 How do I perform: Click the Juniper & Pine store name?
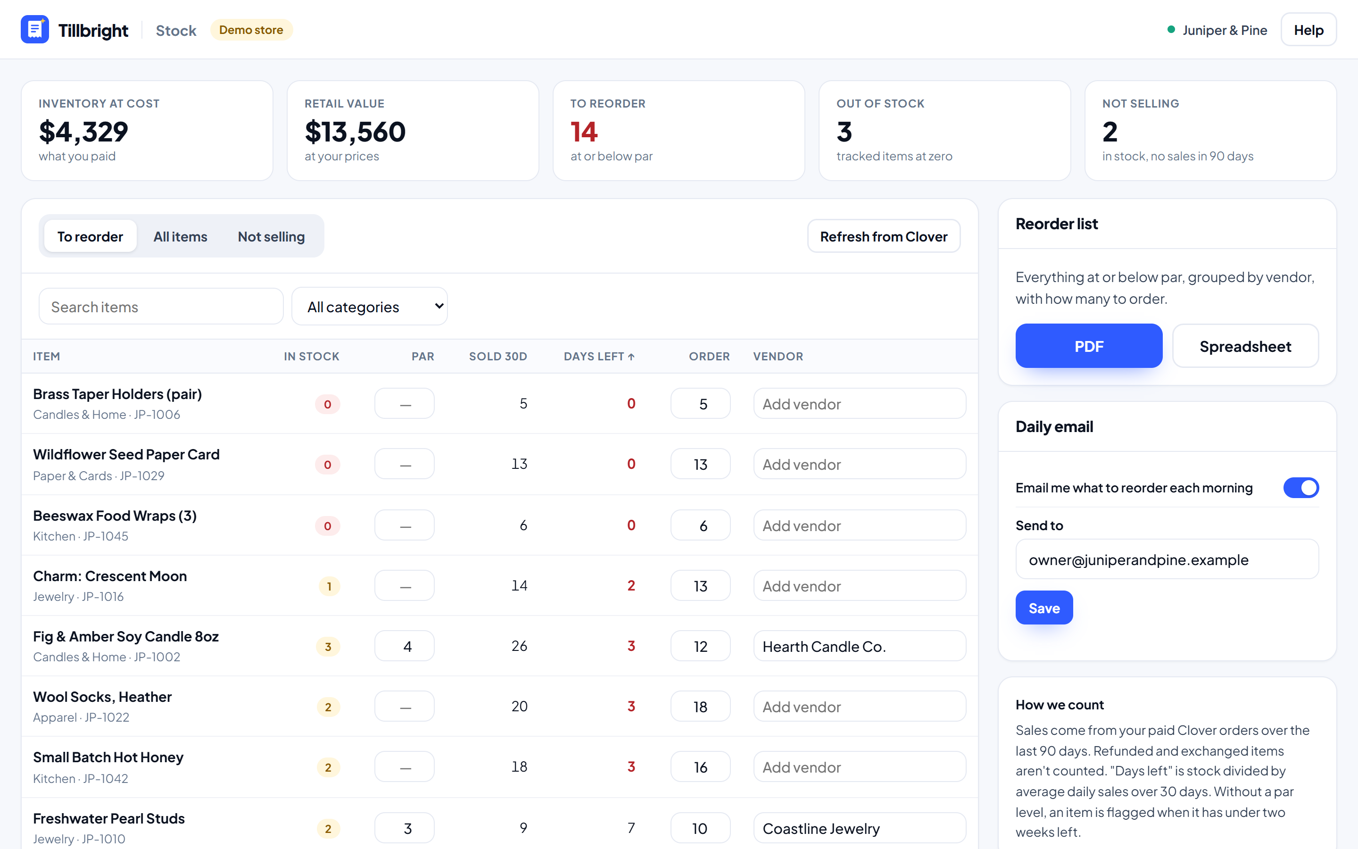coord(1225,30)
